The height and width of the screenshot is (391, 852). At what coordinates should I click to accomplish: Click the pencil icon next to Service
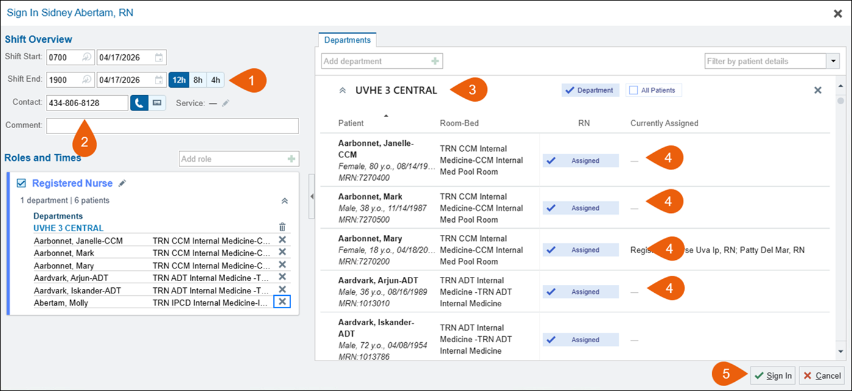coord(226,104)
